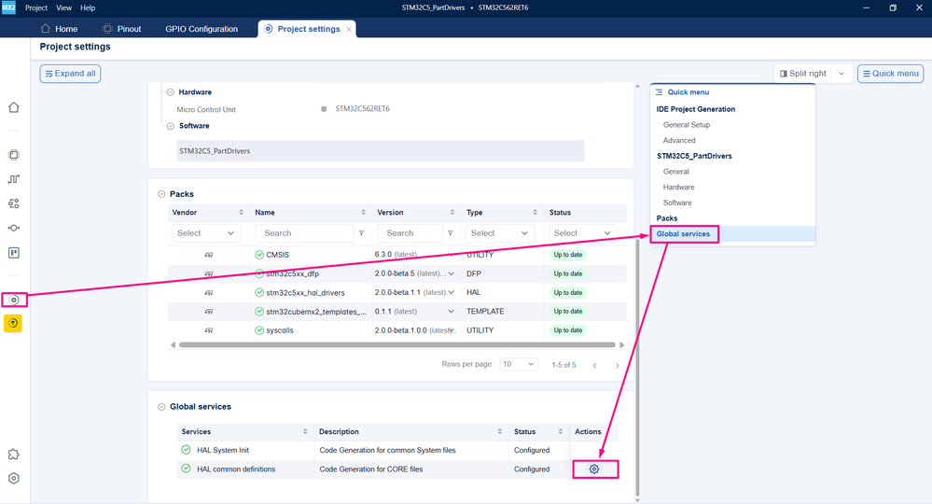Screen dimensions: 932x504
Task: Close the Project settings tab
Action: (x=349, y=29)
